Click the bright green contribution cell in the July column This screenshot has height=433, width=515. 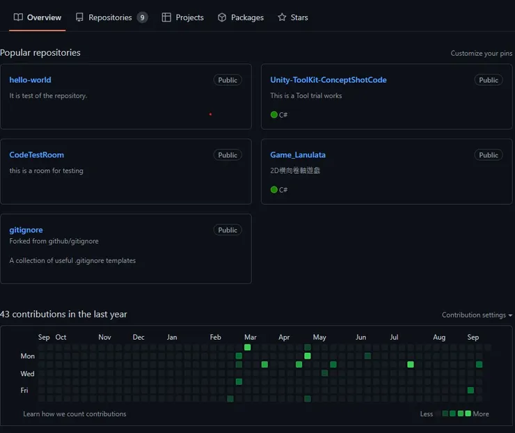point(411,364)
